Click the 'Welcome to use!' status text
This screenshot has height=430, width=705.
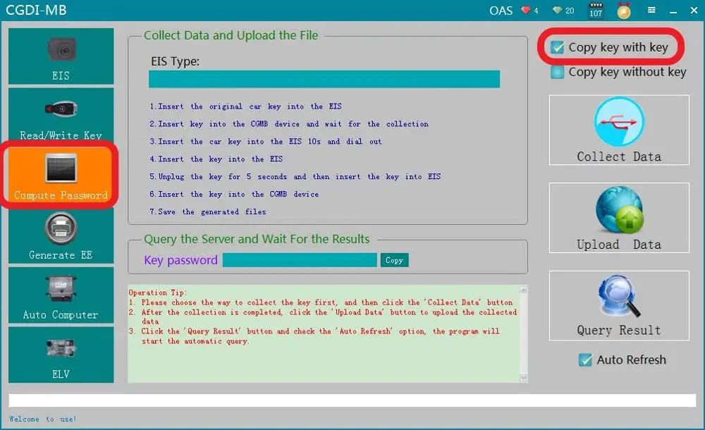(43, 419)
